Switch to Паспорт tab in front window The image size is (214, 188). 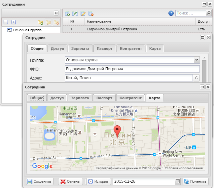104,98
